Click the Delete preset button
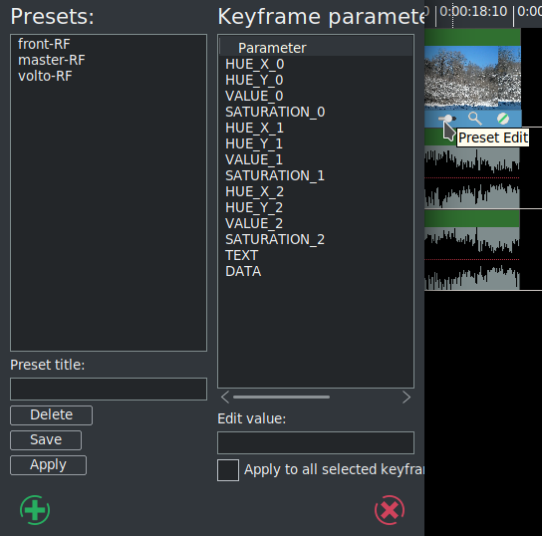Viewport: 542px width, 536px height. [x=52, y=415]
